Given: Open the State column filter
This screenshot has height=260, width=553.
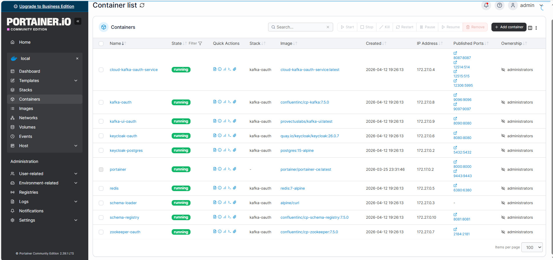Looking at the screenshot, I should click(x=195, y=43).
